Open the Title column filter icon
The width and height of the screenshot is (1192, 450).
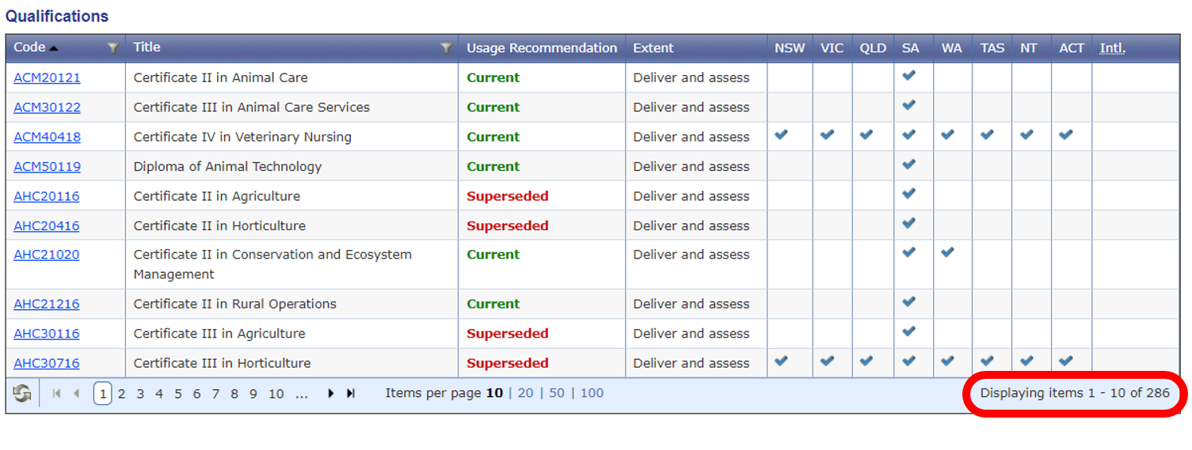[447, 48]
